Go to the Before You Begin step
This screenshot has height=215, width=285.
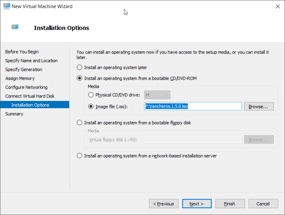coord(22,52)
